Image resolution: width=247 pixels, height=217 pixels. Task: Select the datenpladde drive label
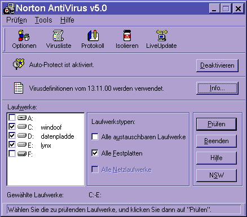point(58,136)
